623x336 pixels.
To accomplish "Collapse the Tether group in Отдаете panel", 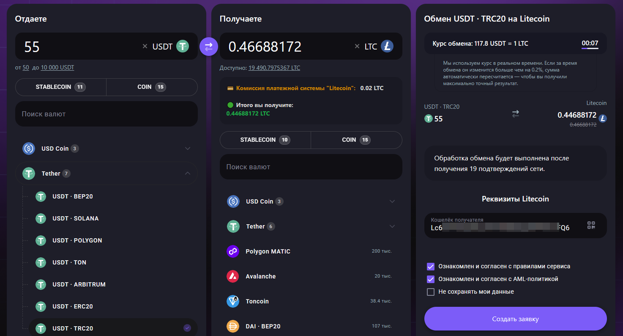I will coord(188,174).
